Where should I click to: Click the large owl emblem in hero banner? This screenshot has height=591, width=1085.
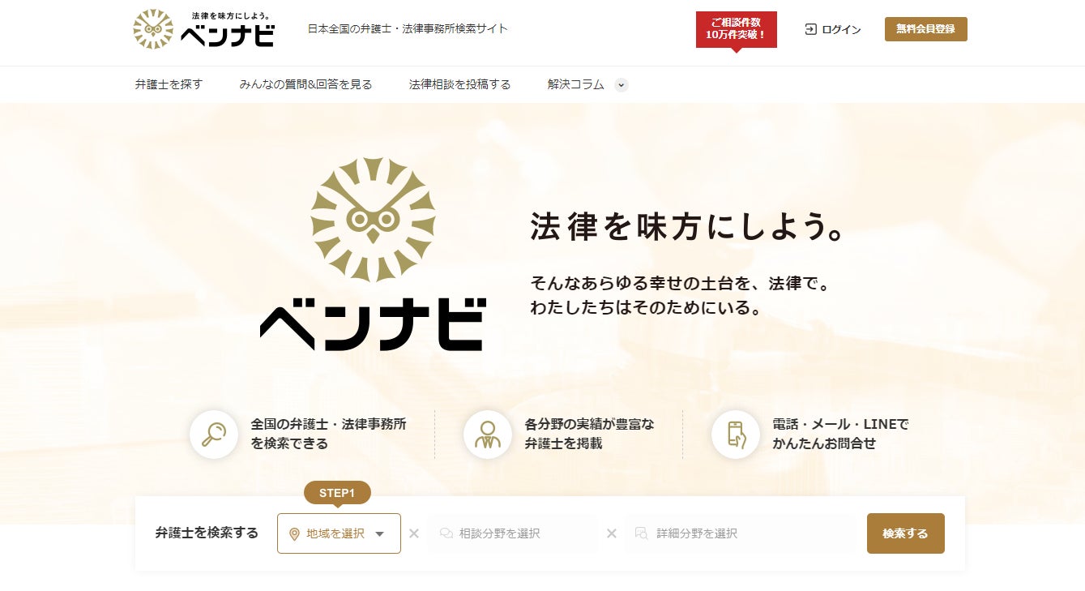pos(373,221)
